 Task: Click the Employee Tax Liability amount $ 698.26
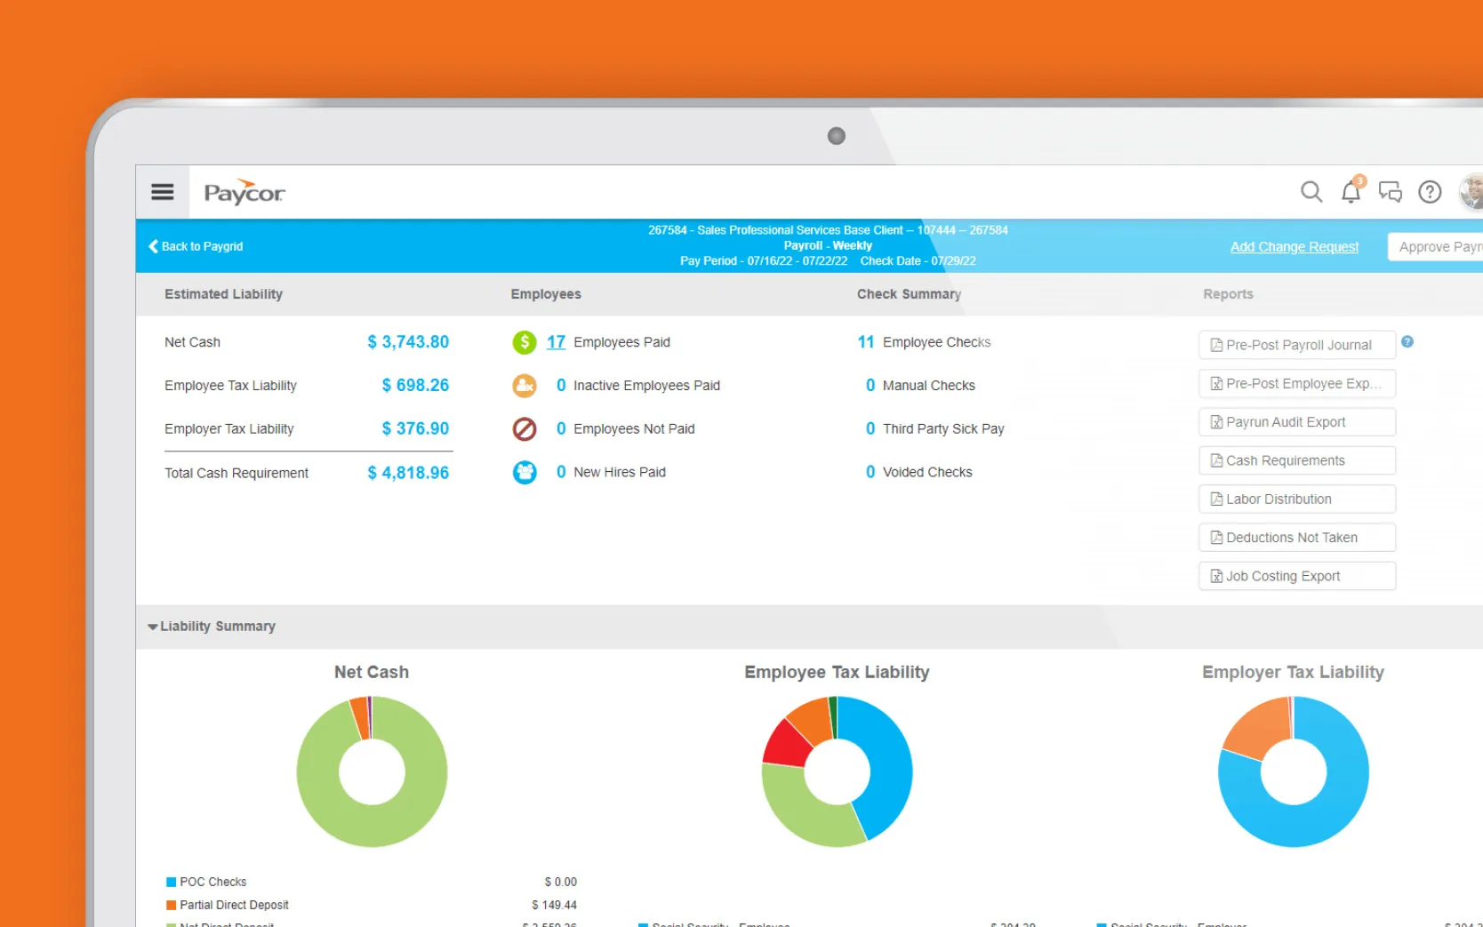pyautogui.click(x=415, y=386)
